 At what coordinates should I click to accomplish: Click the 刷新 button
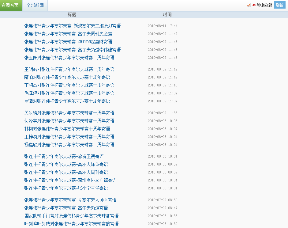tap(279, 5)
